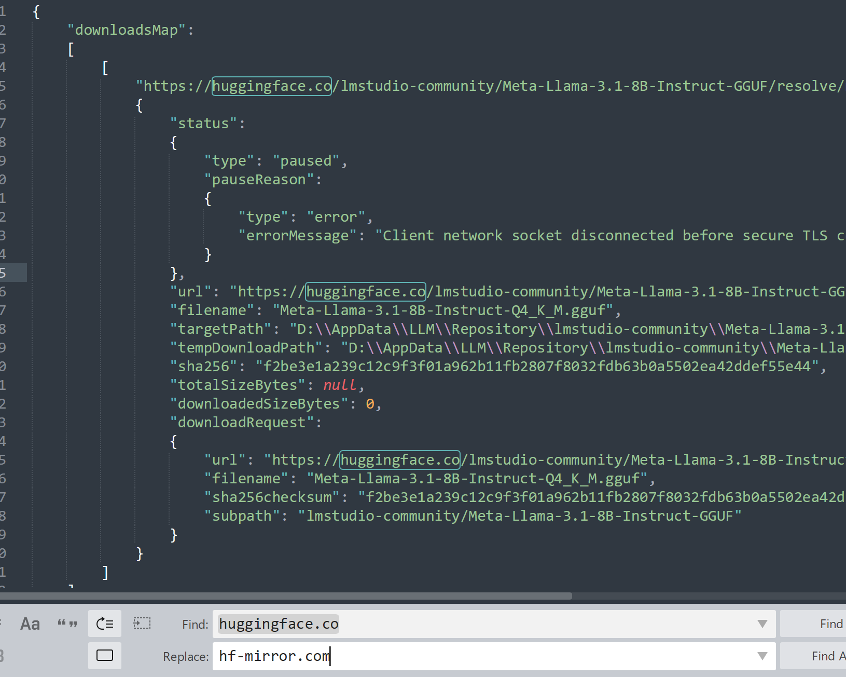Screen dimensions: 846x677
Task: Click the Find button
Action: pos(813,624)
